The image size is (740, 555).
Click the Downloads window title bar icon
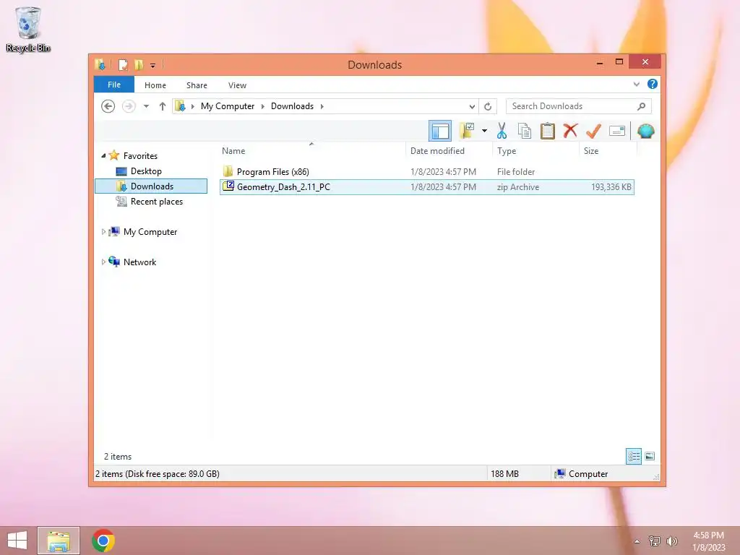point(100,64)
